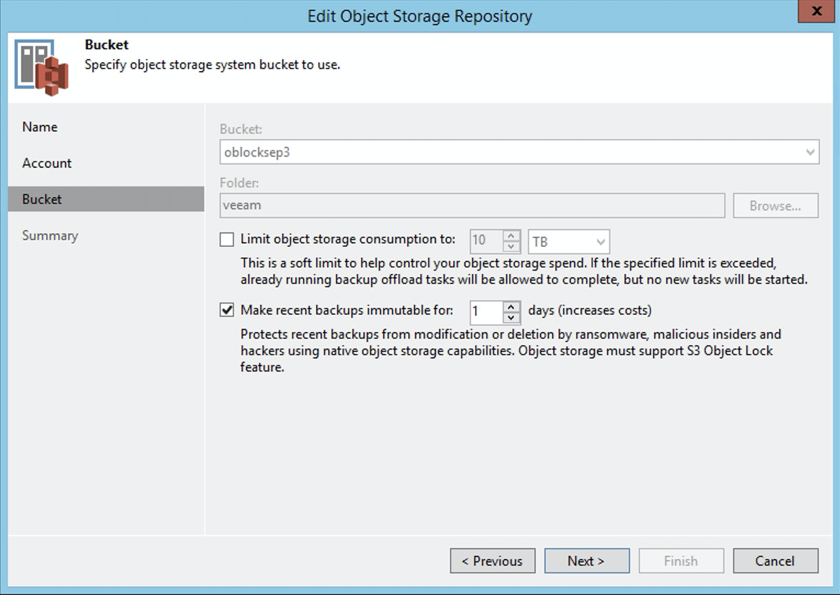
Task: Cancel the repository editing wizard
Action: 775,560
